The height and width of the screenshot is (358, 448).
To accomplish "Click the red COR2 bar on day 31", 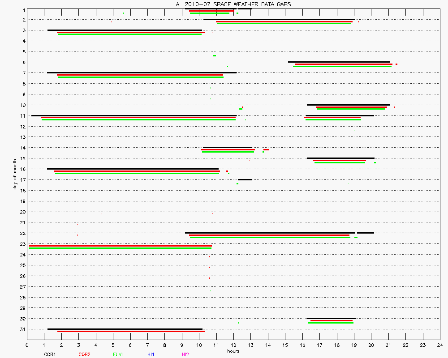I will [131, 331].
